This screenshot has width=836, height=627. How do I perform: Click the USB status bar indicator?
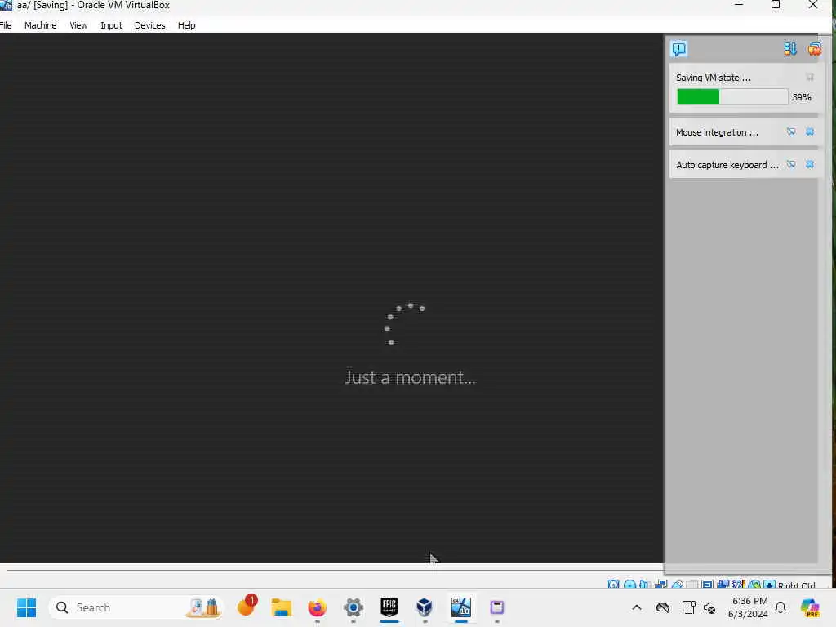click(x=677, y=585)
